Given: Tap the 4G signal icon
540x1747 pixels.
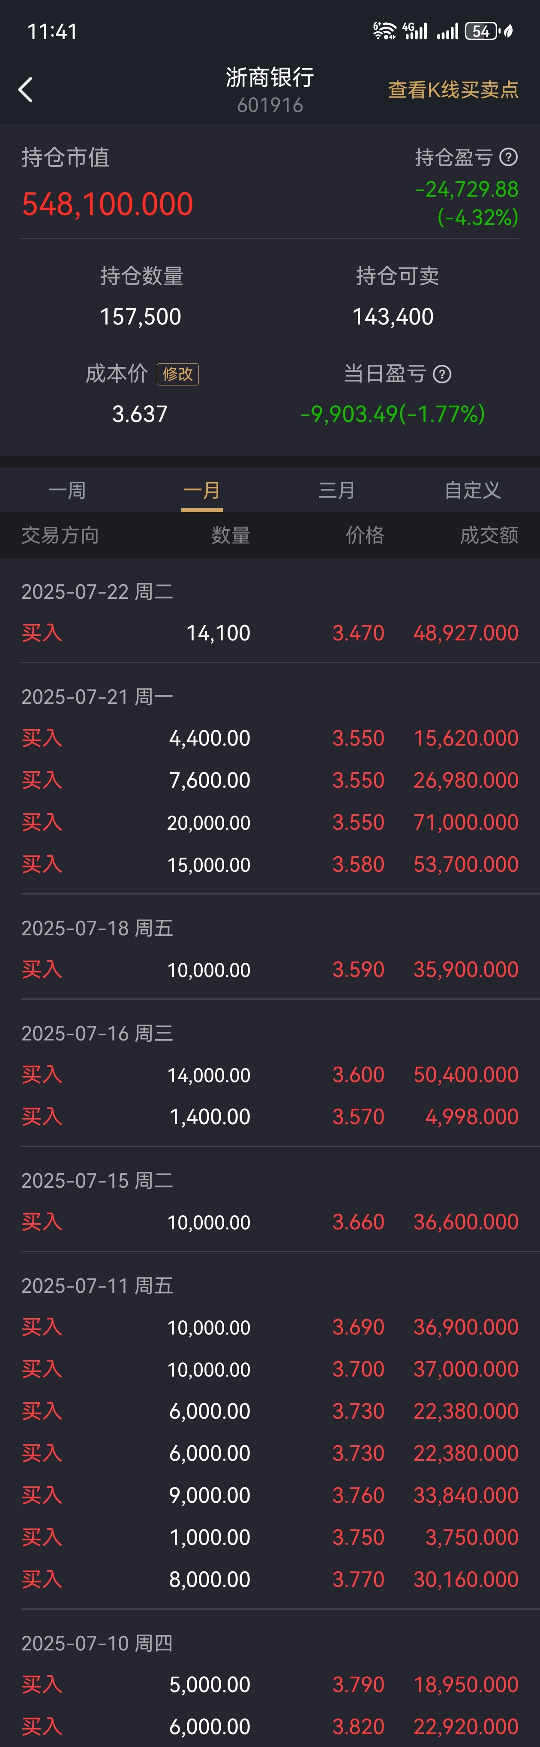Looking at the screenshot, I should (x=415, y=30).
